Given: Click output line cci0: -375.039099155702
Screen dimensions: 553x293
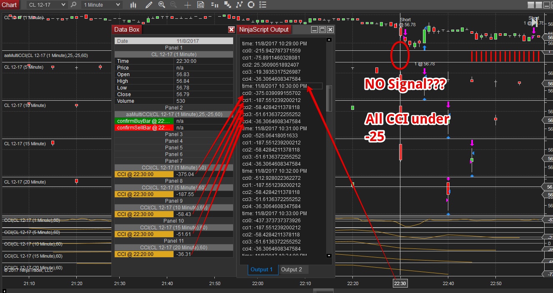Looking at the screenshot, I should click(x=271, y=93).
